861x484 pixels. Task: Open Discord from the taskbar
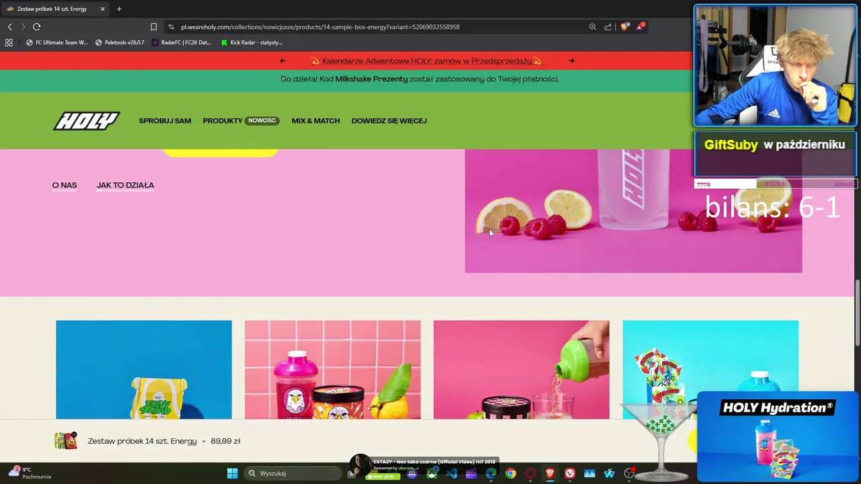pos(412,473)
